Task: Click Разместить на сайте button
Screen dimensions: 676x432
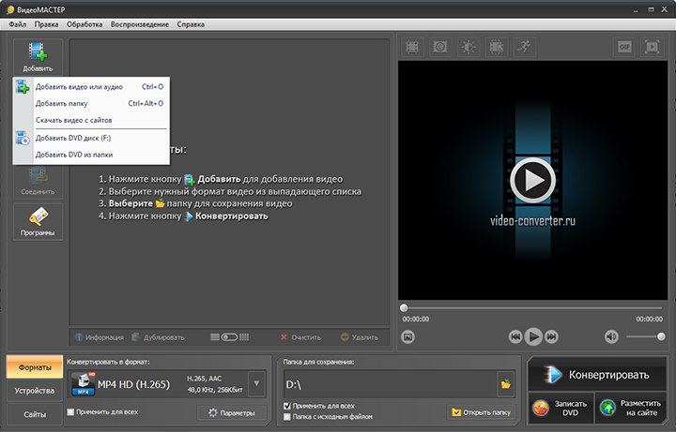Action: [631, 408]
